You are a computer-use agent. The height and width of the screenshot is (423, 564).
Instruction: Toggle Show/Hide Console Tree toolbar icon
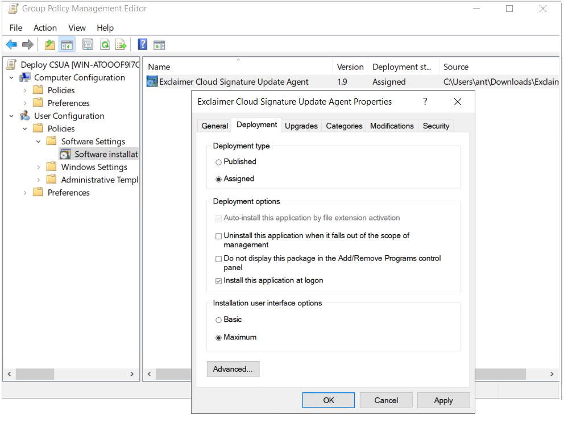coord(67,44)
